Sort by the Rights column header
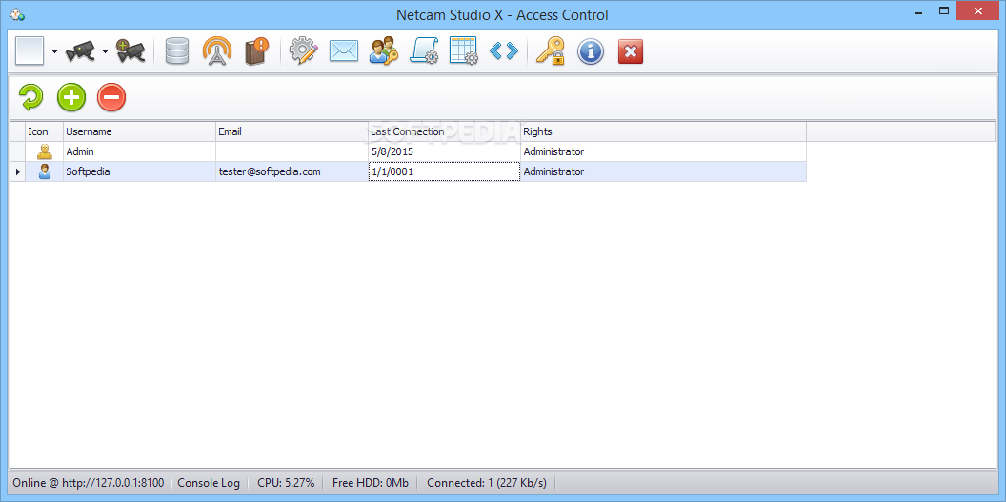1006x502 pixels. pyautogui.click(x=663, y=131)
